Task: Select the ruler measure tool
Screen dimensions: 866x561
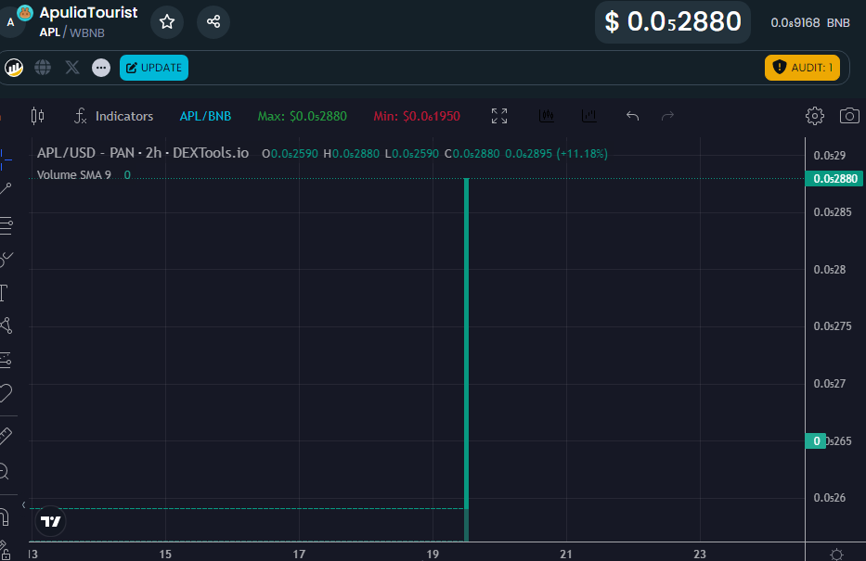Action: pos(6,437)
